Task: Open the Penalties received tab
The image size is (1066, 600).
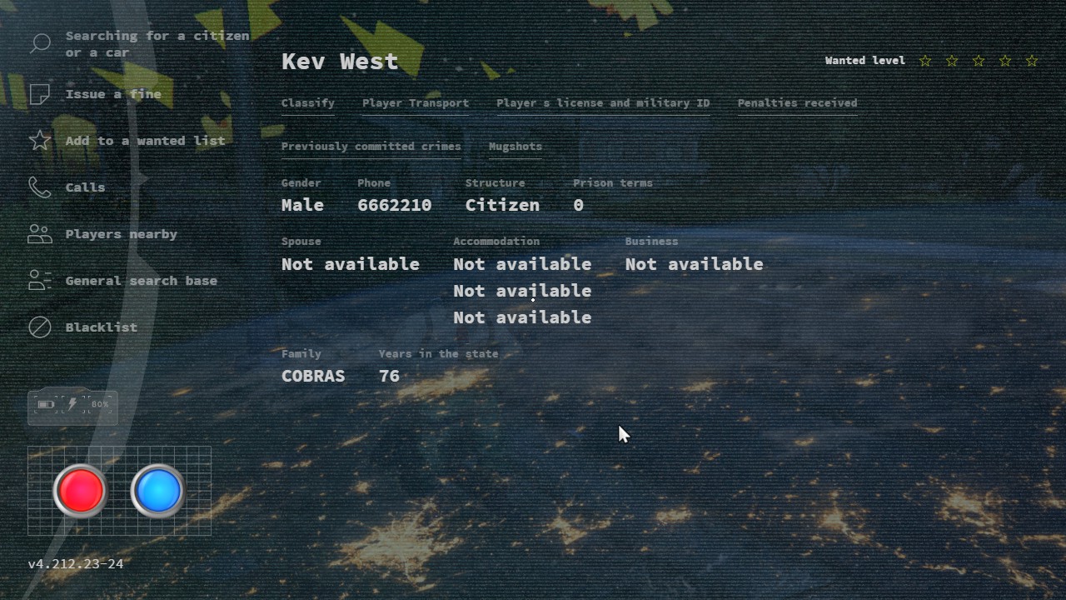Action: coord(797,103)
